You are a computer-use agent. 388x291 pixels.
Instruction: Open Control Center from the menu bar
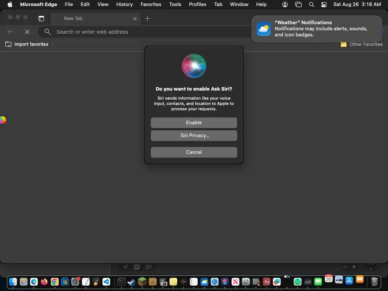coord(324,5)
